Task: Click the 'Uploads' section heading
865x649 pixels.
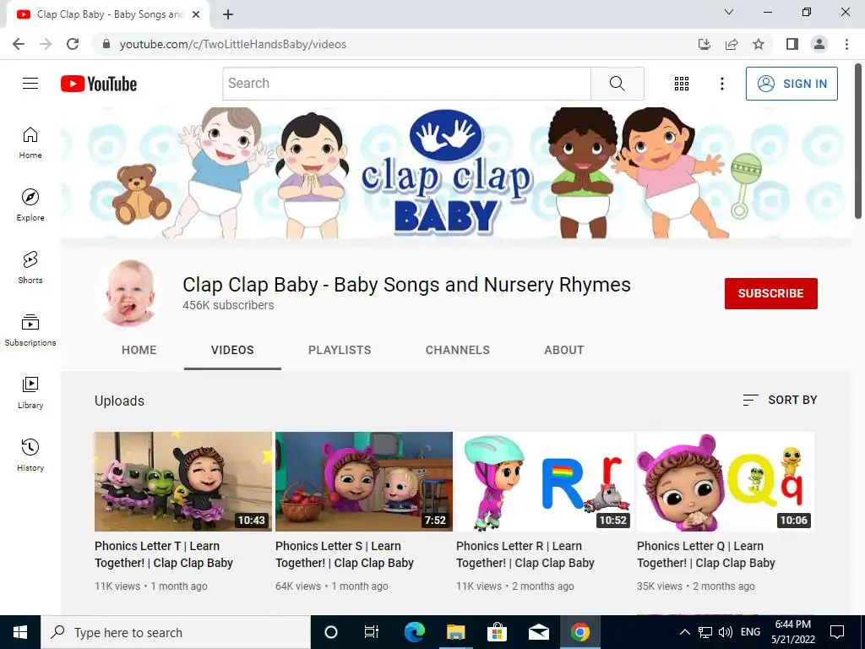Action: pos(119,401)
